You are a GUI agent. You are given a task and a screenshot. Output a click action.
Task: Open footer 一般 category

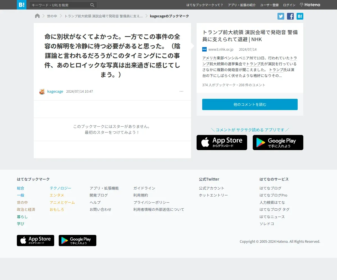[x=21, y=195]
